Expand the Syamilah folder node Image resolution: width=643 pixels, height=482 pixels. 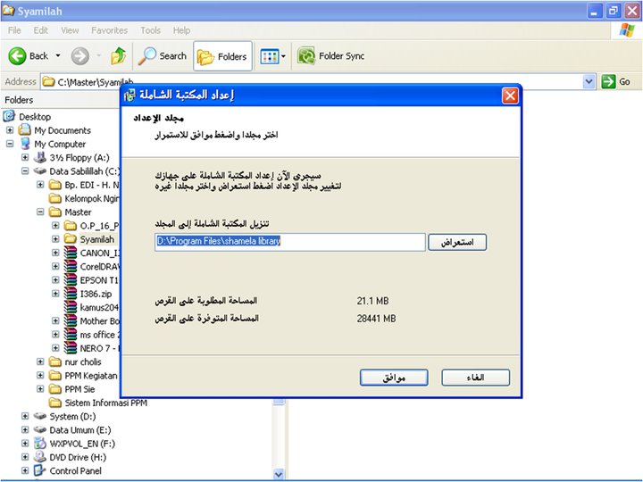(x=55, y=239)
